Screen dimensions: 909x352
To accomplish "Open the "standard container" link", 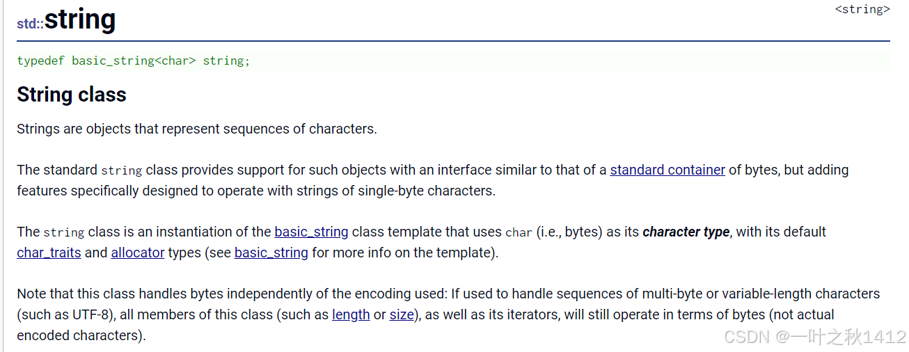I will point(667,170).
